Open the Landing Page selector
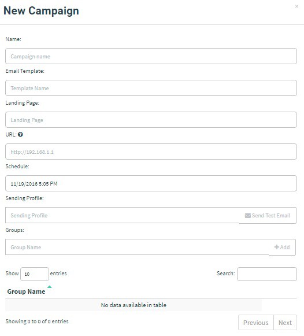Screen dimensions: 304x336 click(x=151, y=120)
